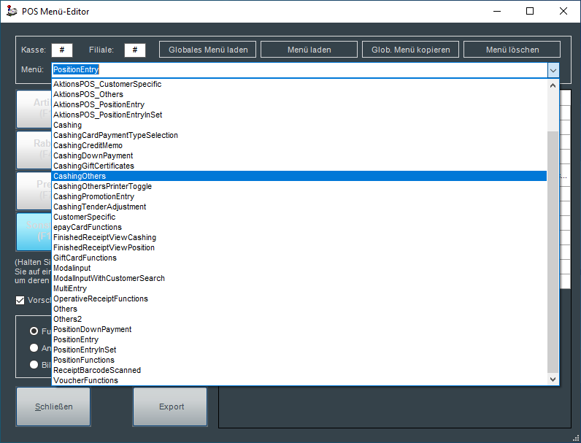Click the POS Menü-Editor title bar icon

(10, 12)
